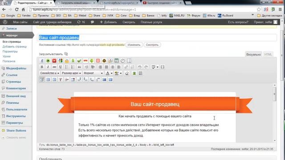285x160 pixels.
Task: Toggle bold formatting
Action: (42, 67)
